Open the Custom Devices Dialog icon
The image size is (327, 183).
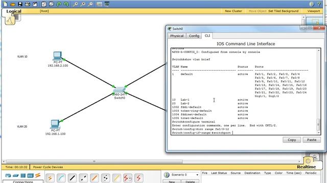107,4
